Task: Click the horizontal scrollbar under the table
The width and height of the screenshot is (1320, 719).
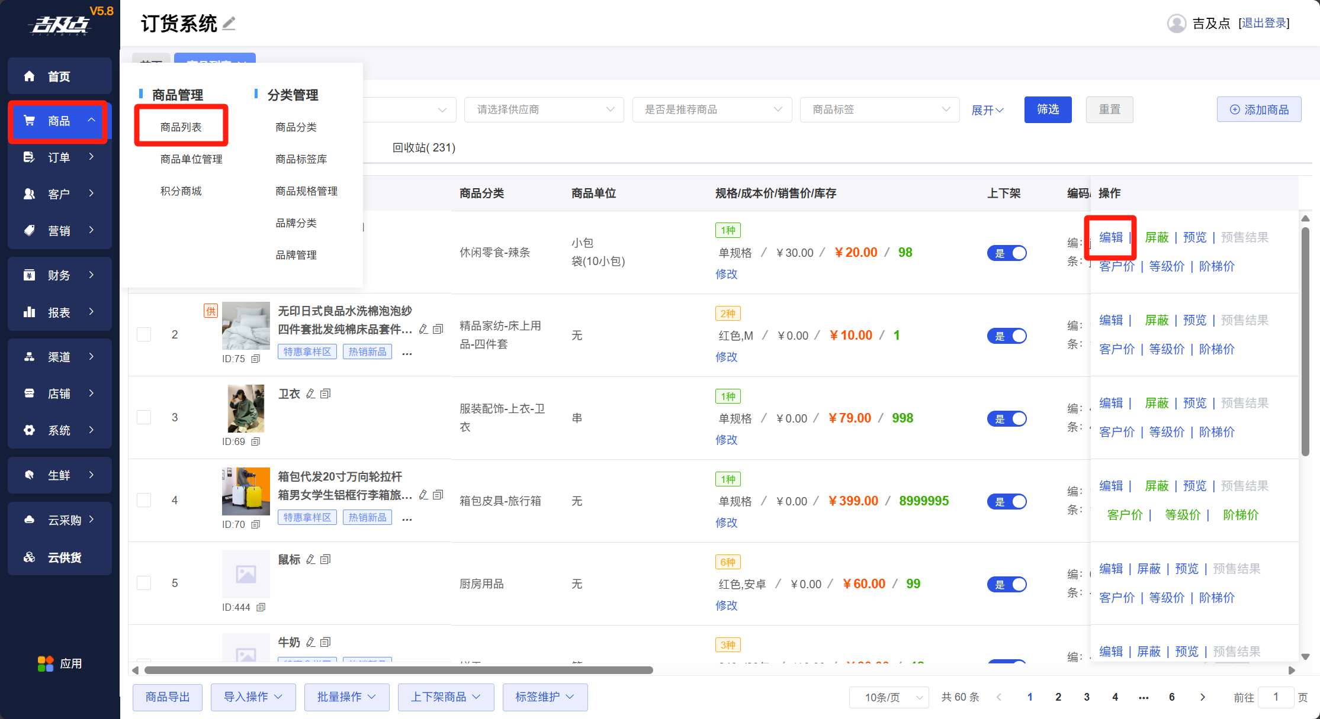Action: tap(398, 670)
